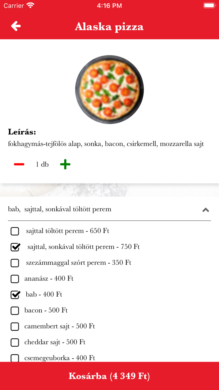
Task: Tap the battery status icon
Action: pyautogui.click(x=209, y=6)
